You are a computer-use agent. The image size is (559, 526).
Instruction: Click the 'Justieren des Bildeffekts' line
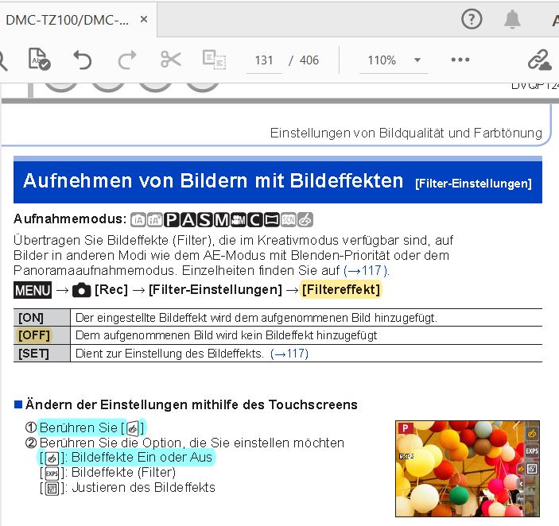(x=143, y=487)
